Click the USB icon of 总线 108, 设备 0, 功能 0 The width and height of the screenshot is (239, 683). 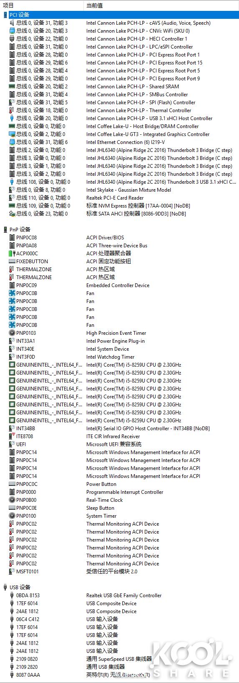click(x=12, y=182)
